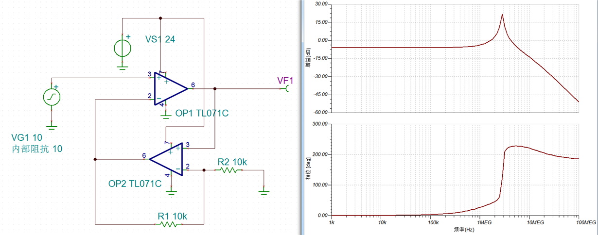Click the 'R1 10k' label
Screen dimensions: 598x235
(x=172, y=216)
